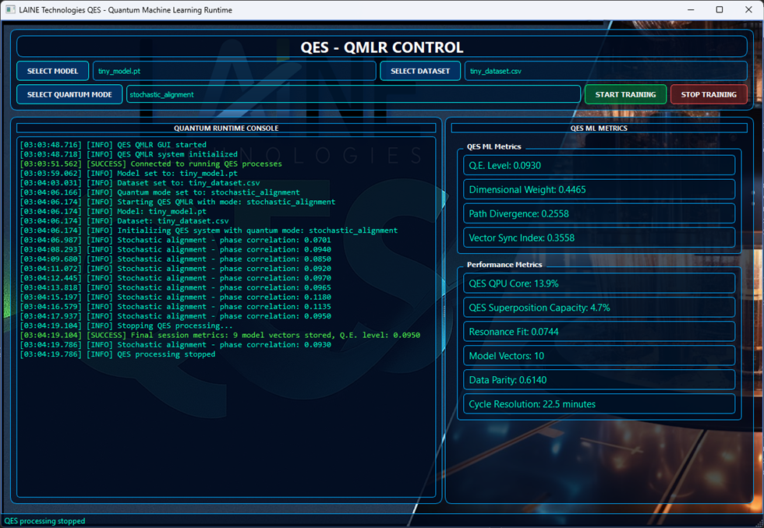
Task: Click log line 'Starting QES QMLR with mode'
Action: (x=178, y=202)
